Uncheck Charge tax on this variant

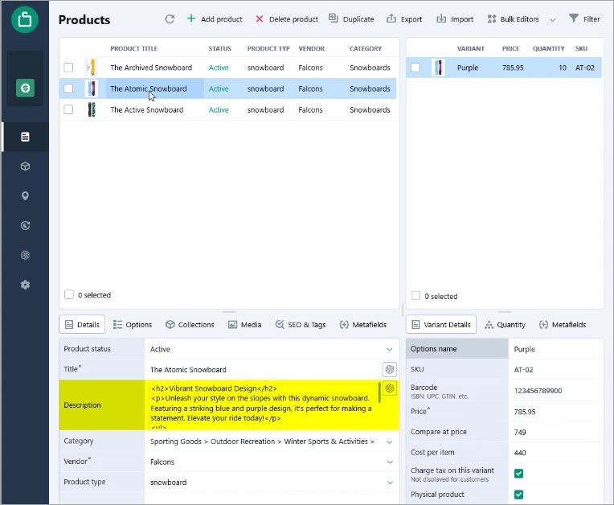pyautogui.click(x=519, y=474)
